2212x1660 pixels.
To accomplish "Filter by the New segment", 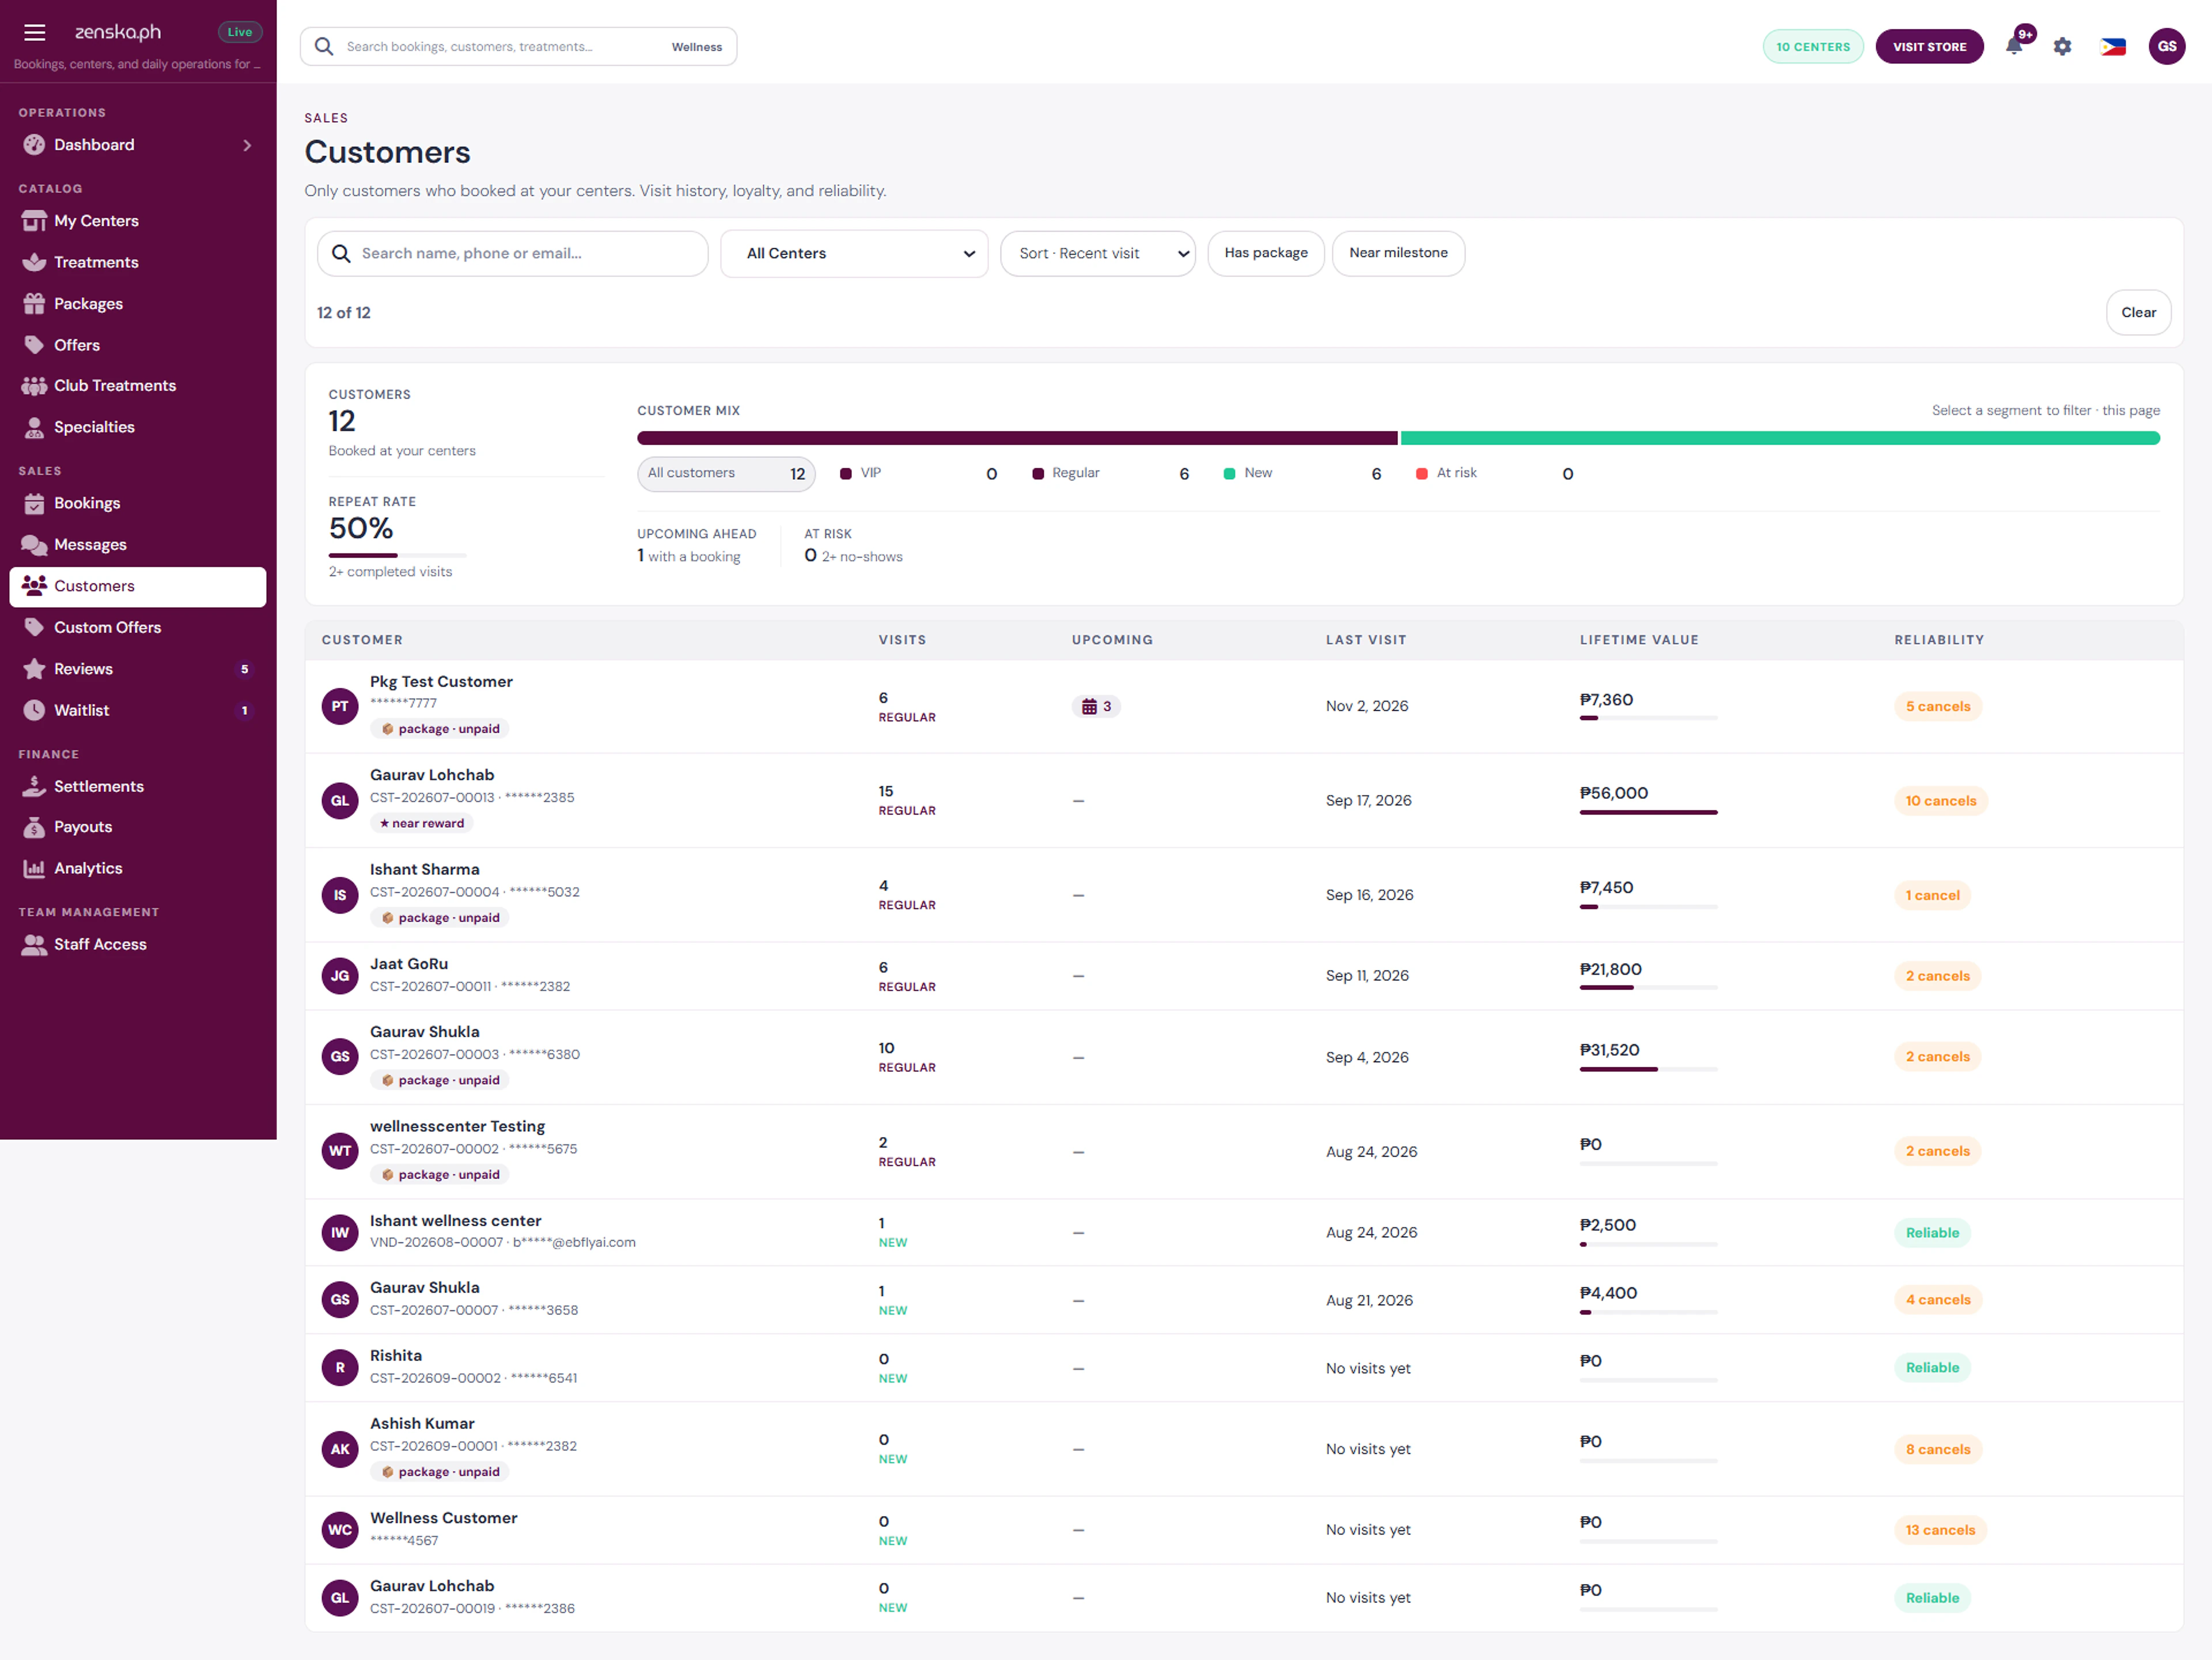I will [1302, 473].
